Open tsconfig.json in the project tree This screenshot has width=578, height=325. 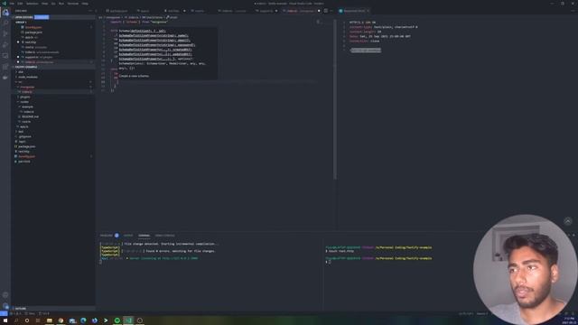pyautogui.click(x=26, y=156)
